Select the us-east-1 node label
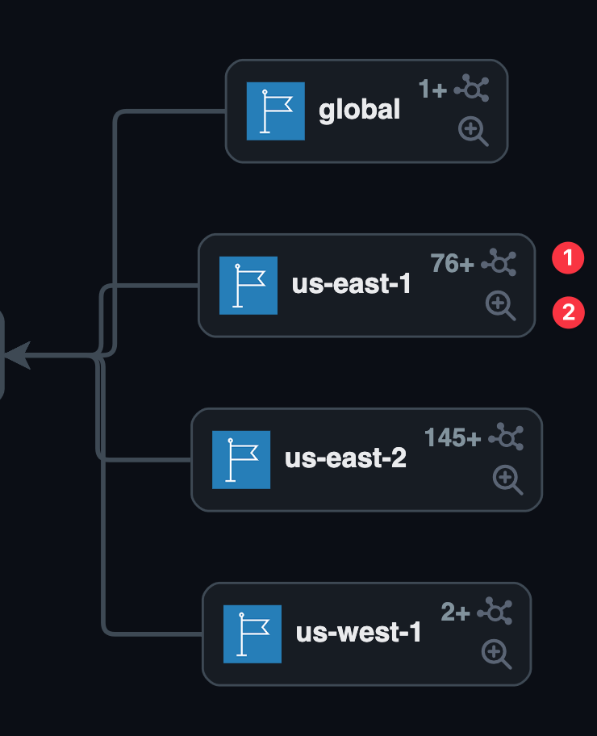597x736 pixels. (x=351, y=284)
